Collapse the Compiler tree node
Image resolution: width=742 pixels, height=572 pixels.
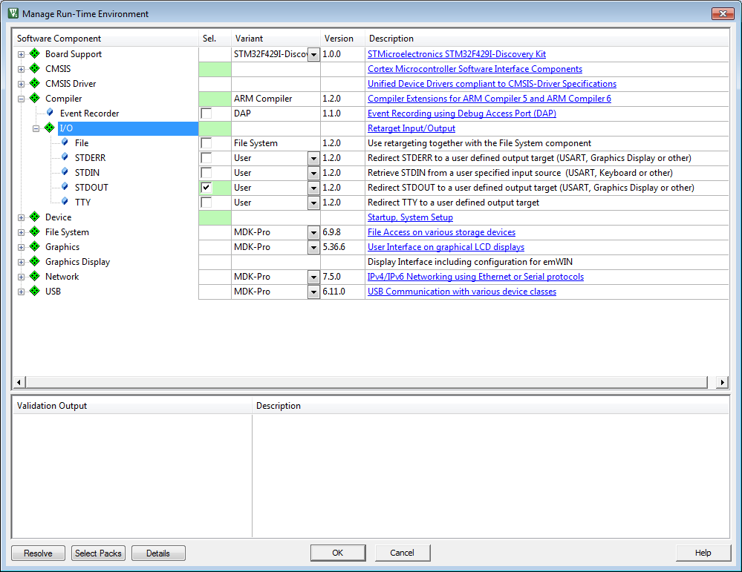click(x=22, y=99)
